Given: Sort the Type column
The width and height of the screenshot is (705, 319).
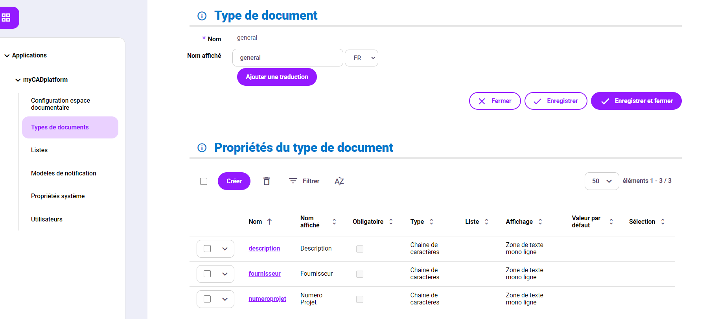Looking at the screenshot, I should (x=431, y=222).
